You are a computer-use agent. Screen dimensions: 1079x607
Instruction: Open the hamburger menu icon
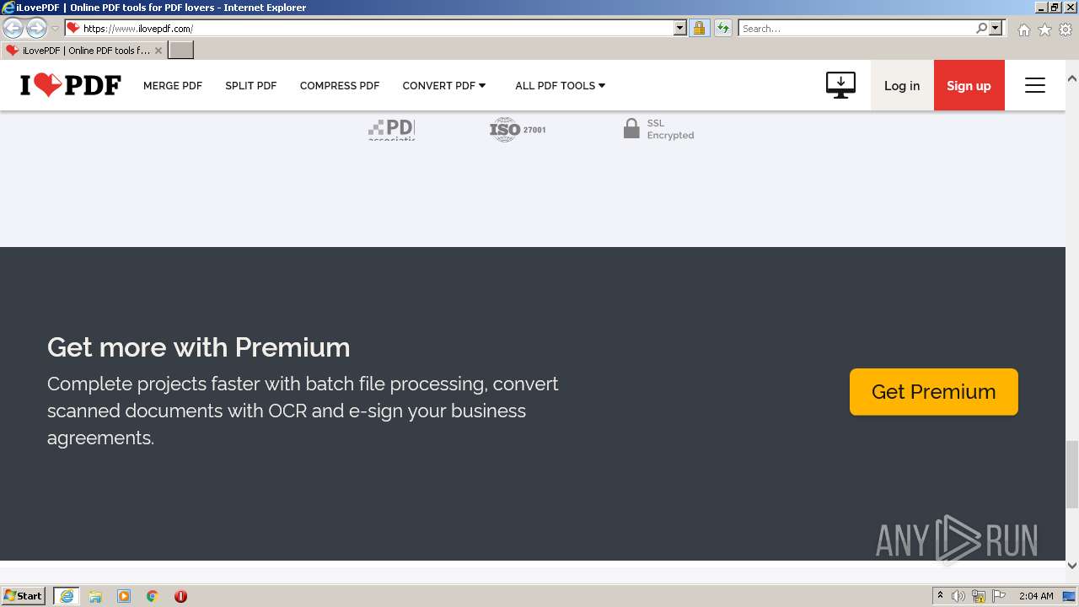coord(1035,85)
